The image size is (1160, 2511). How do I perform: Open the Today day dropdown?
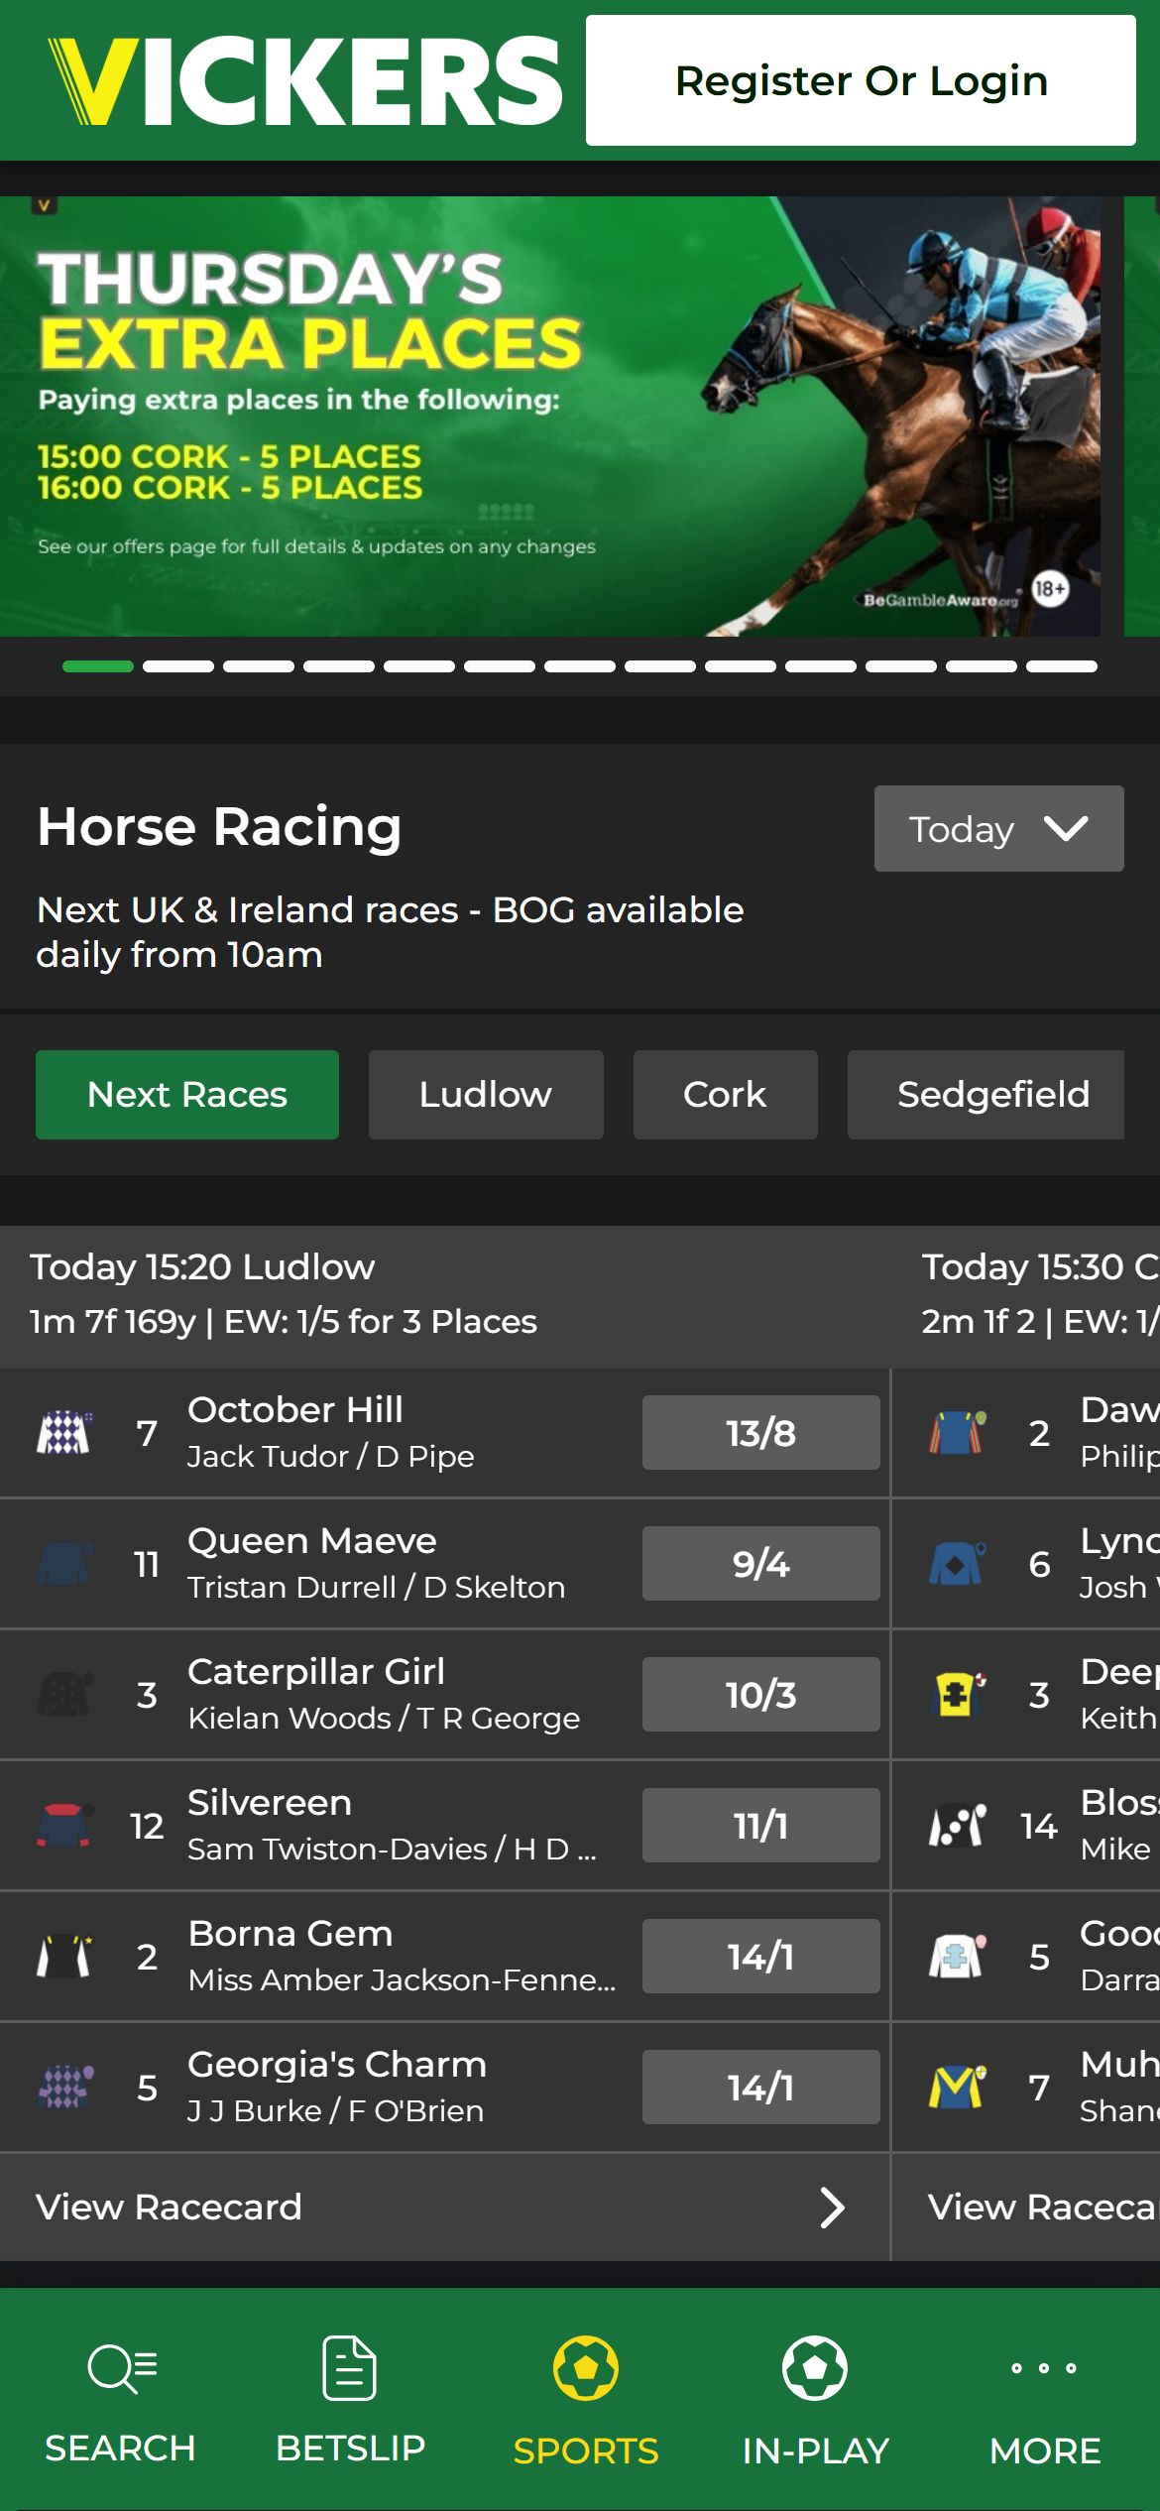pos(998,829)
